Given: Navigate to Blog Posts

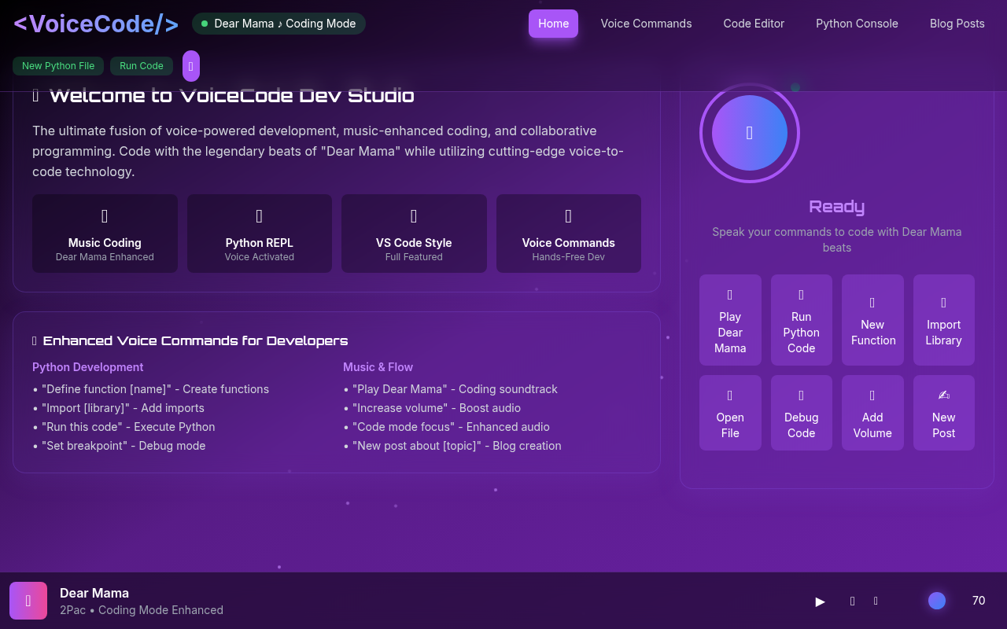Looking at the screenshot, I should 957,24.
